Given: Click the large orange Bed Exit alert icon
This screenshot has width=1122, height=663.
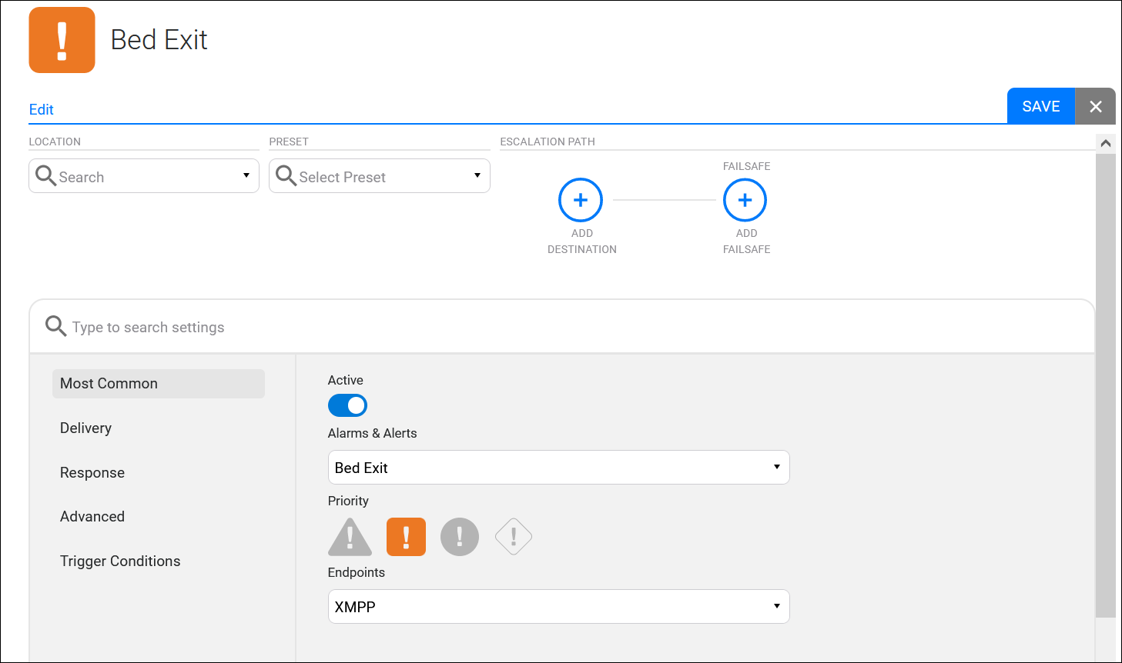Looking at the screenshot, I should pos(62,40).
